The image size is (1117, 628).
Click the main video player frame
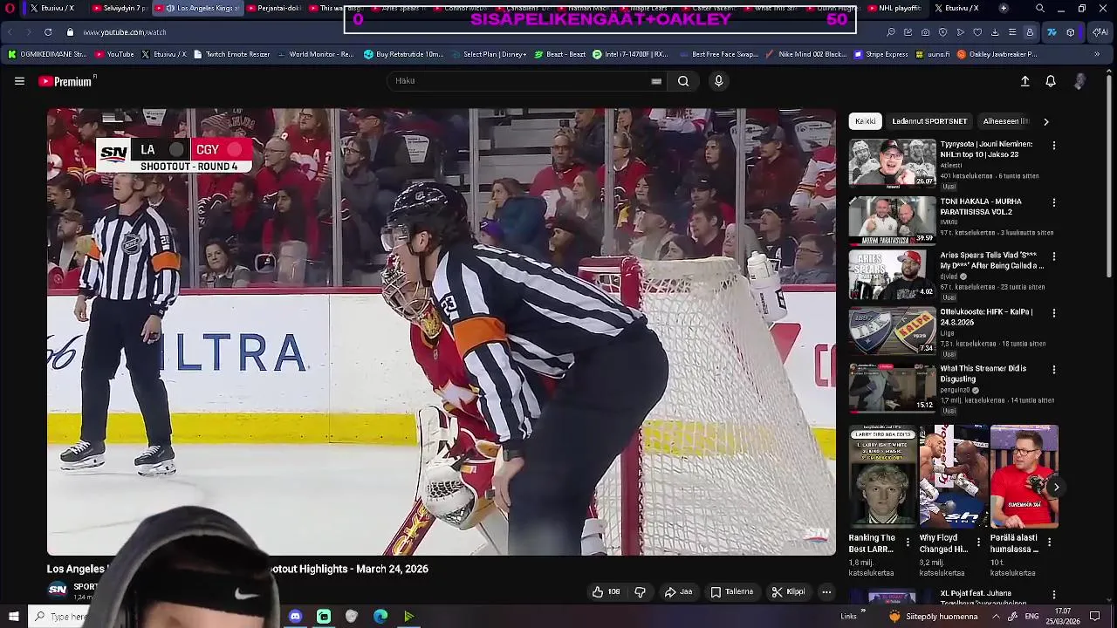coord(441,331)
